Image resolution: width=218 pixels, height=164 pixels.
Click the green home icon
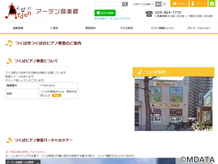[x=212, y=4]
